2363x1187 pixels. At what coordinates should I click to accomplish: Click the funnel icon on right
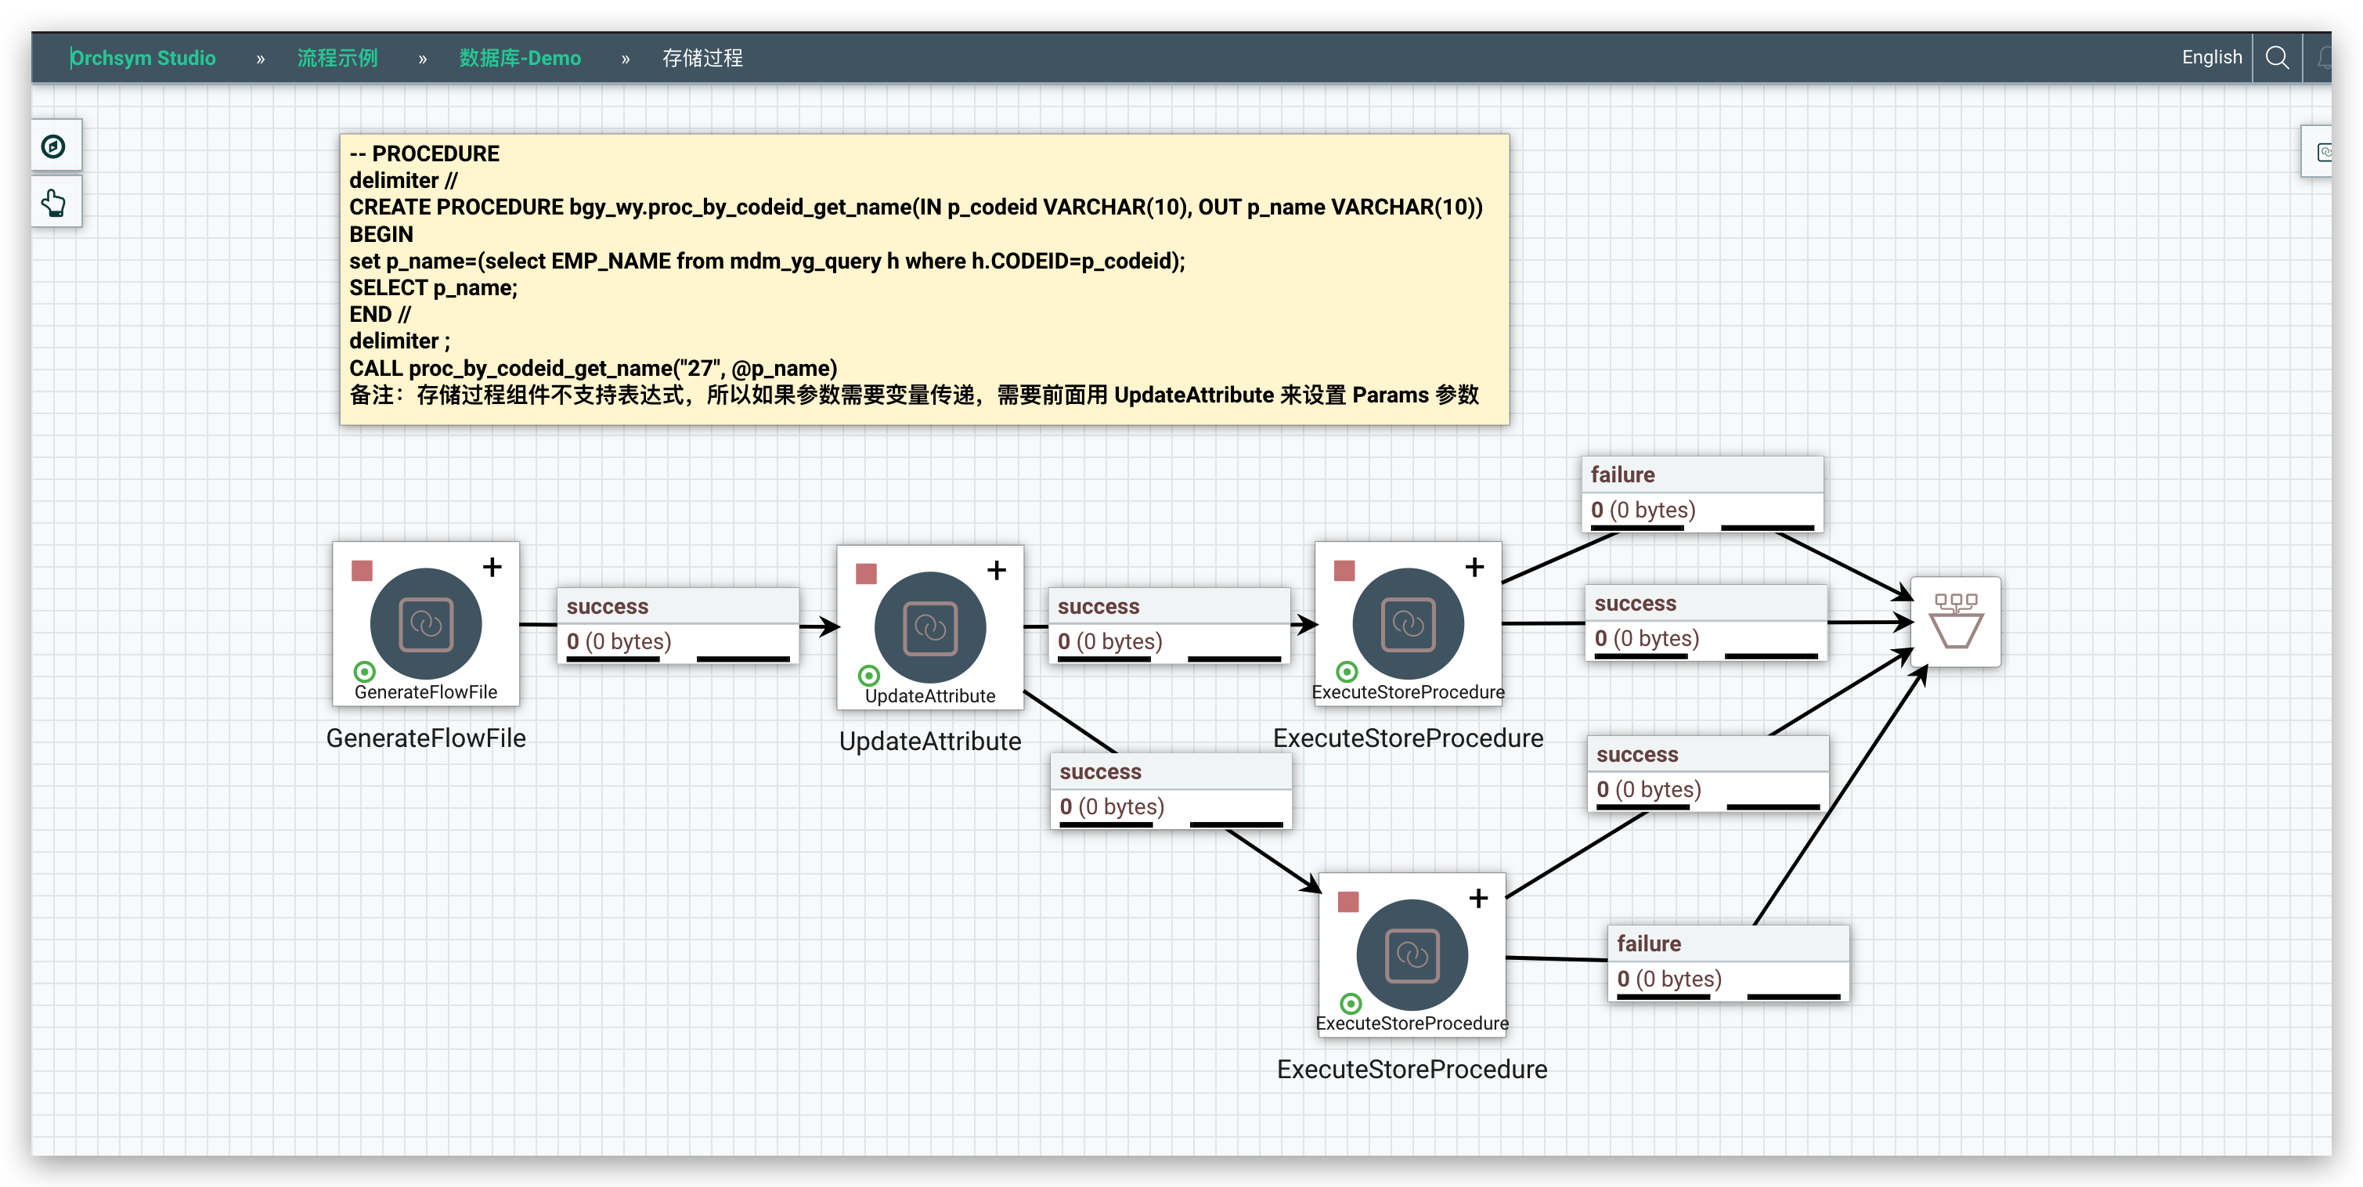[x=1955, y=622]
